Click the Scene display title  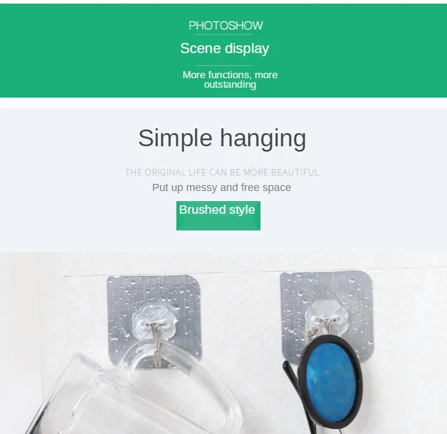(224, 48)
